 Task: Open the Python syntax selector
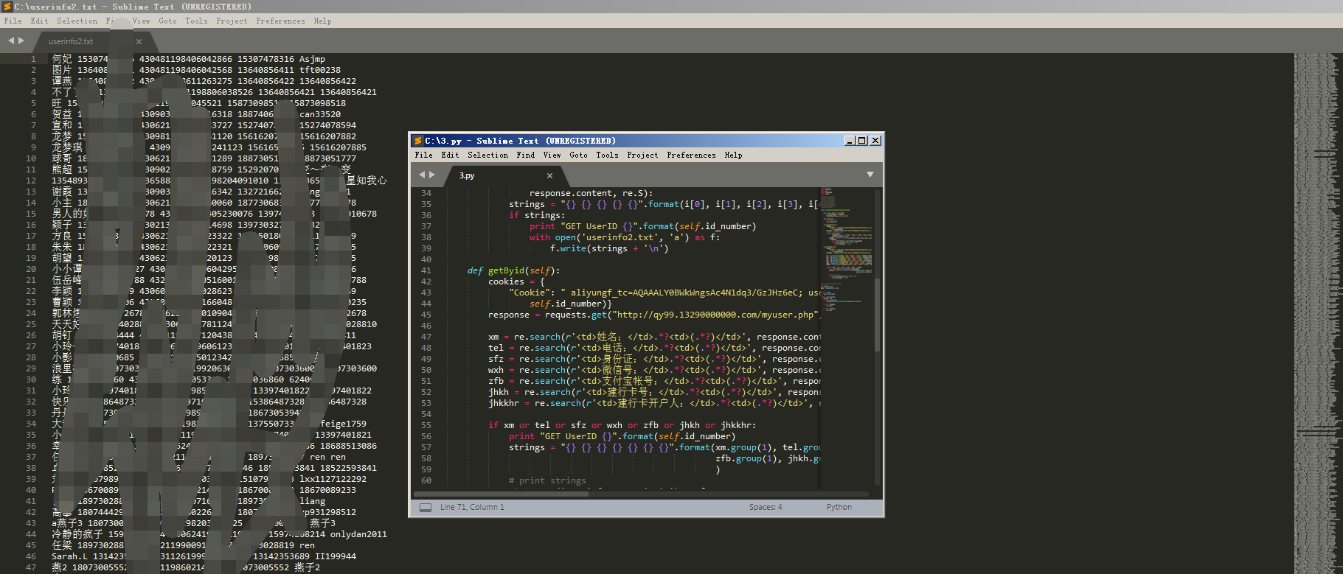pos(839,507)
